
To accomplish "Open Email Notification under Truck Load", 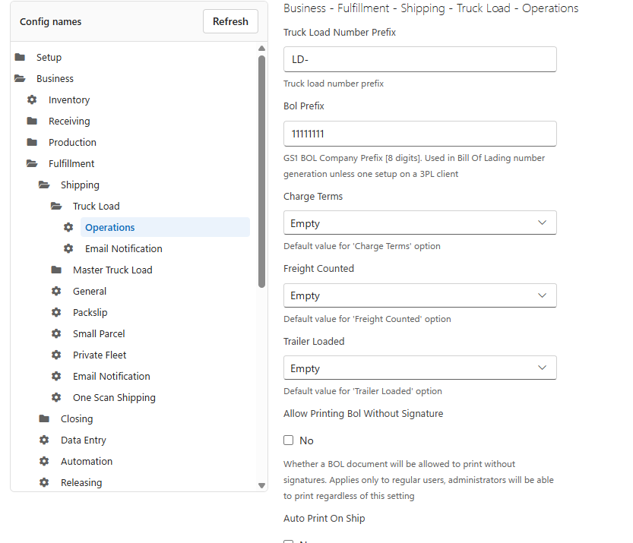I will coord(124,249).
